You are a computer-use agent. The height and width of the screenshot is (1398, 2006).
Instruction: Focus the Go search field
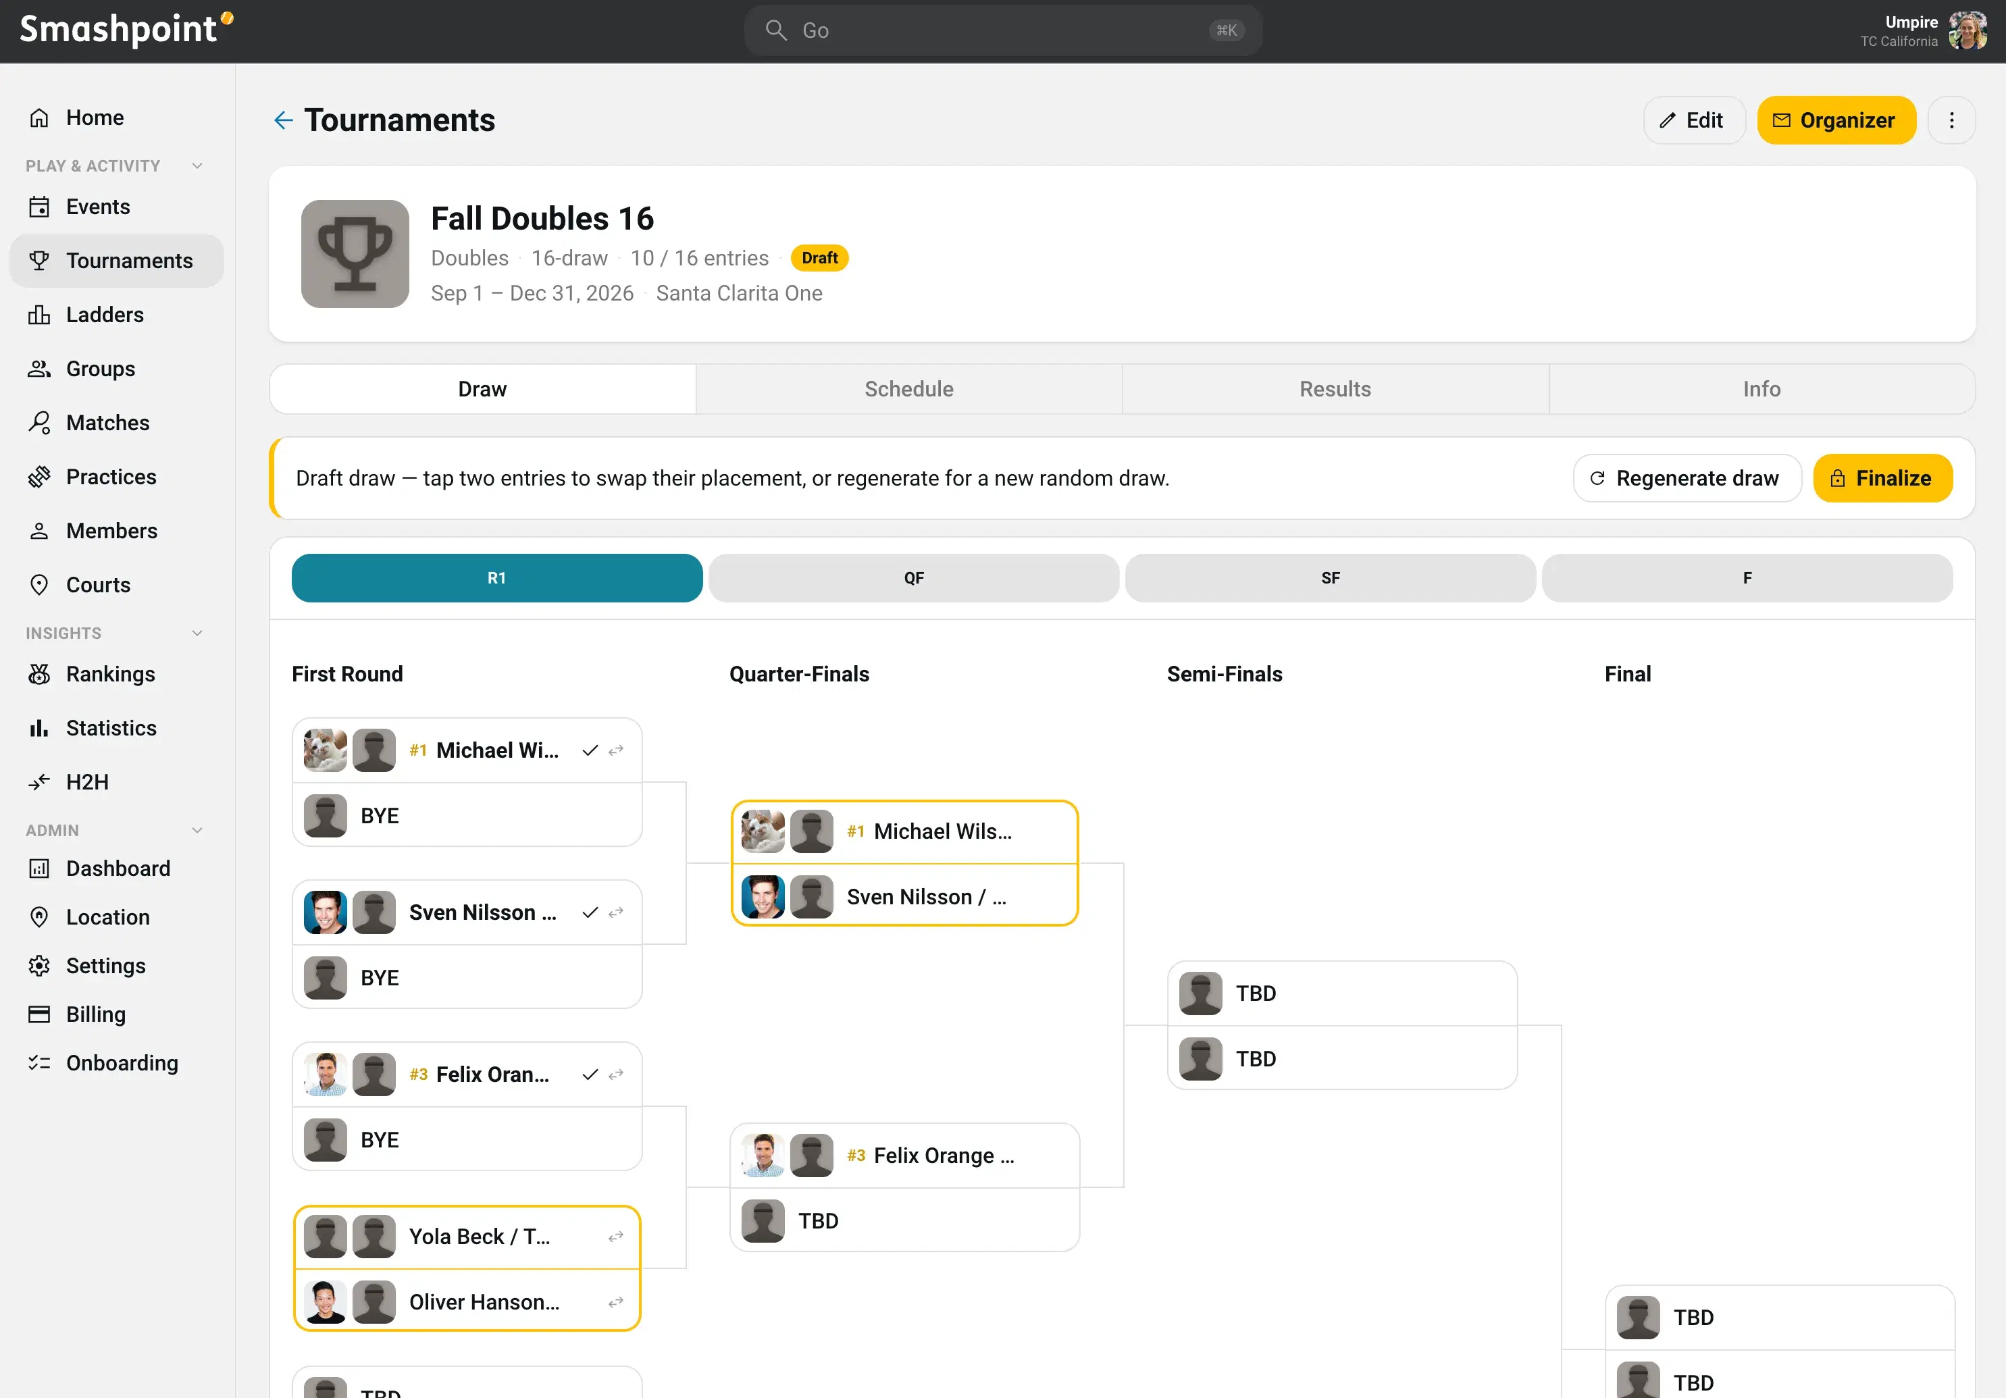coord(1002,30)
